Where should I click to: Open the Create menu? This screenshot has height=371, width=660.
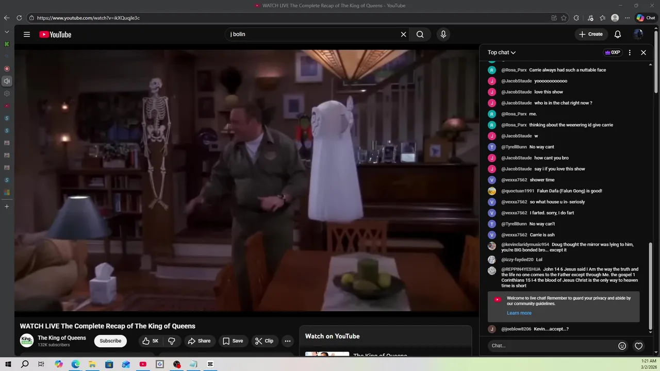590,35
